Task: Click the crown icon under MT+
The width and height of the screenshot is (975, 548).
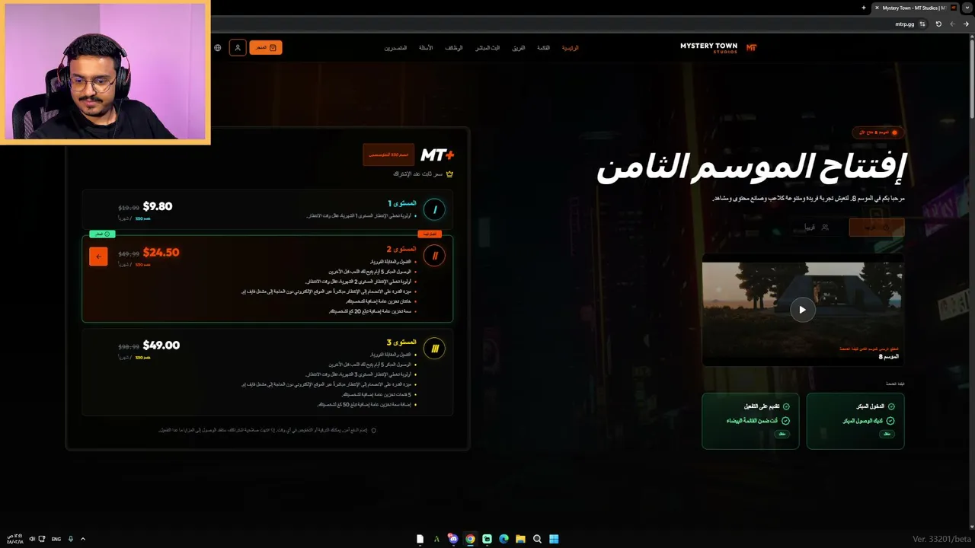Action: point(449,174)
